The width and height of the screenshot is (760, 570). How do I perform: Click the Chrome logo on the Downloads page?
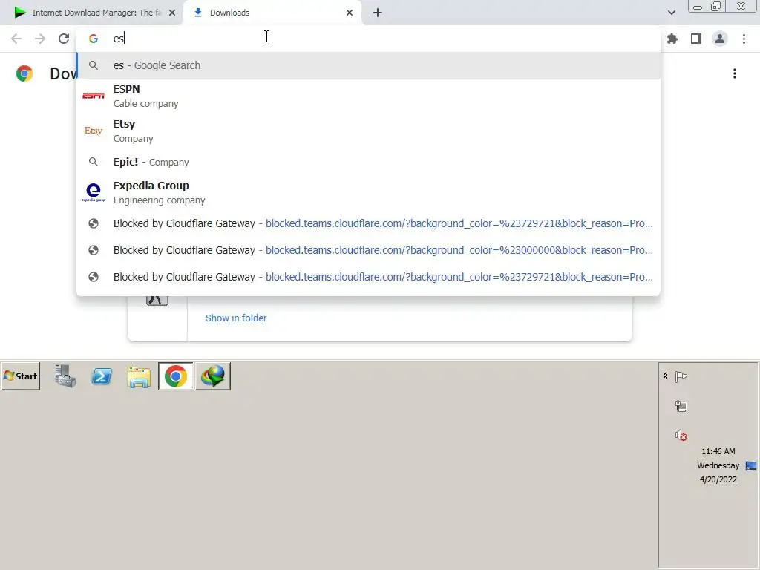pyautogui.click(x=24, y=73)
